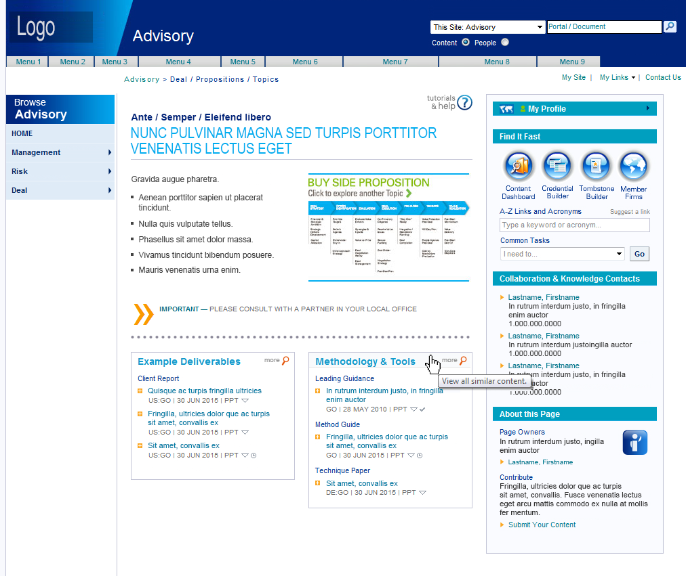
Task: Click the Topics breadcrumb link
Action: 265,79
